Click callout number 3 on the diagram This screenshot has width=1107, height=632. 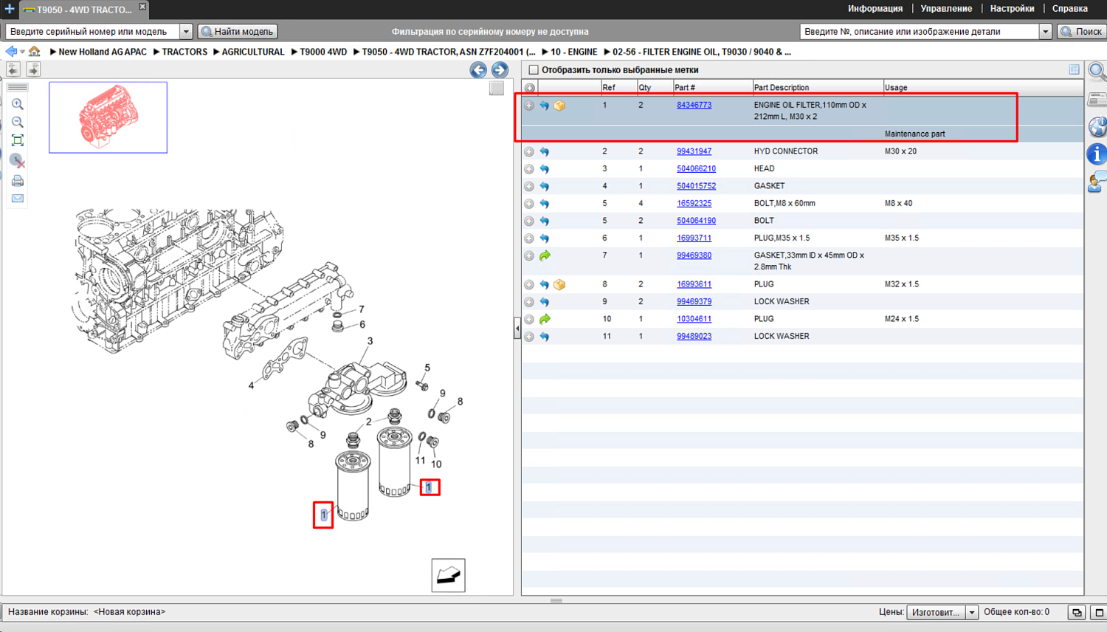point(370,341)
